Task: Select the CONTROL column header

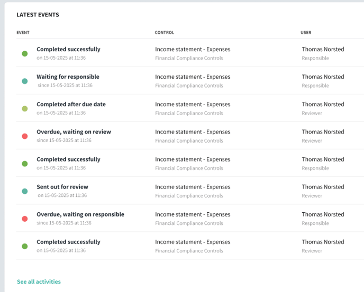Action: 165,32
